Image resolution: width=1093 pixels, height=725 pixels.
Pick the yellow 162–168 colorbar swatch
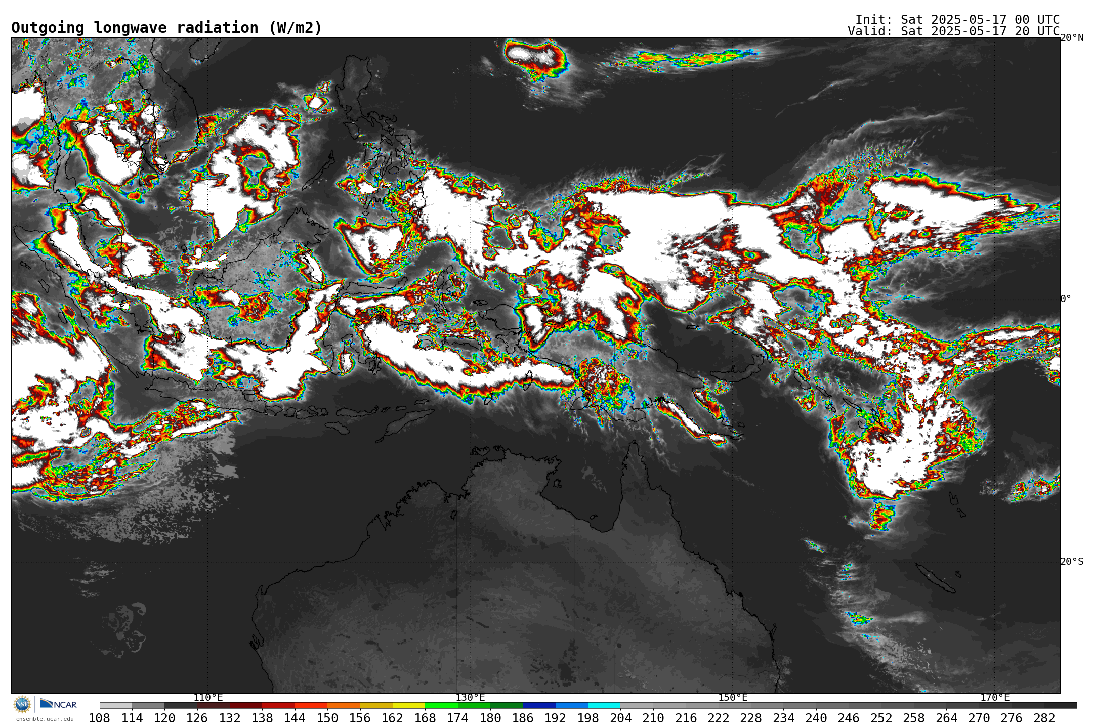[409, 705]
